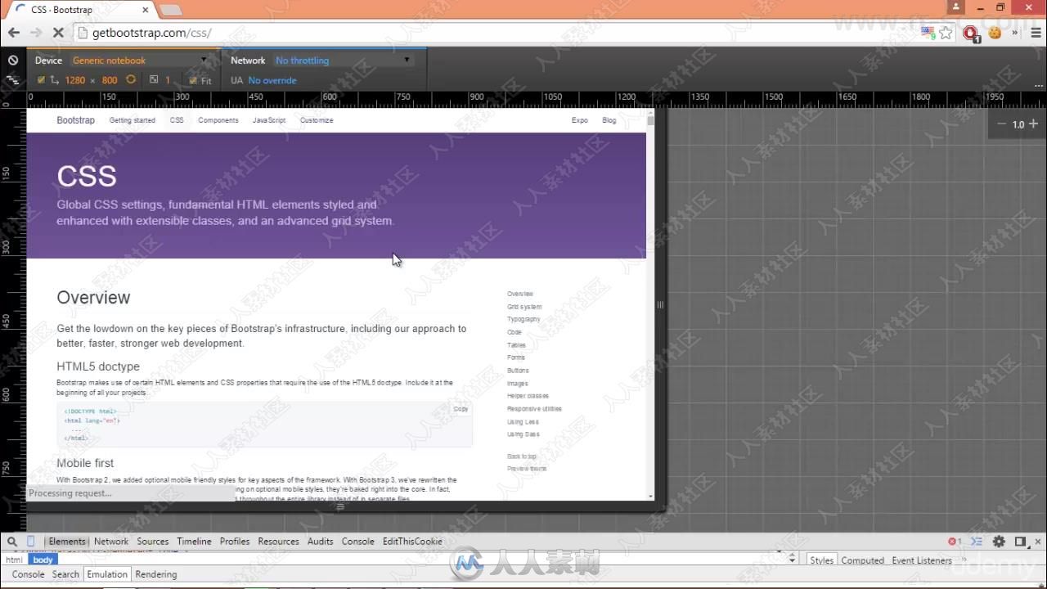Toggle the Fit checkbox
The height and width of the screenshot is (589, 1047).
[193, 81]
